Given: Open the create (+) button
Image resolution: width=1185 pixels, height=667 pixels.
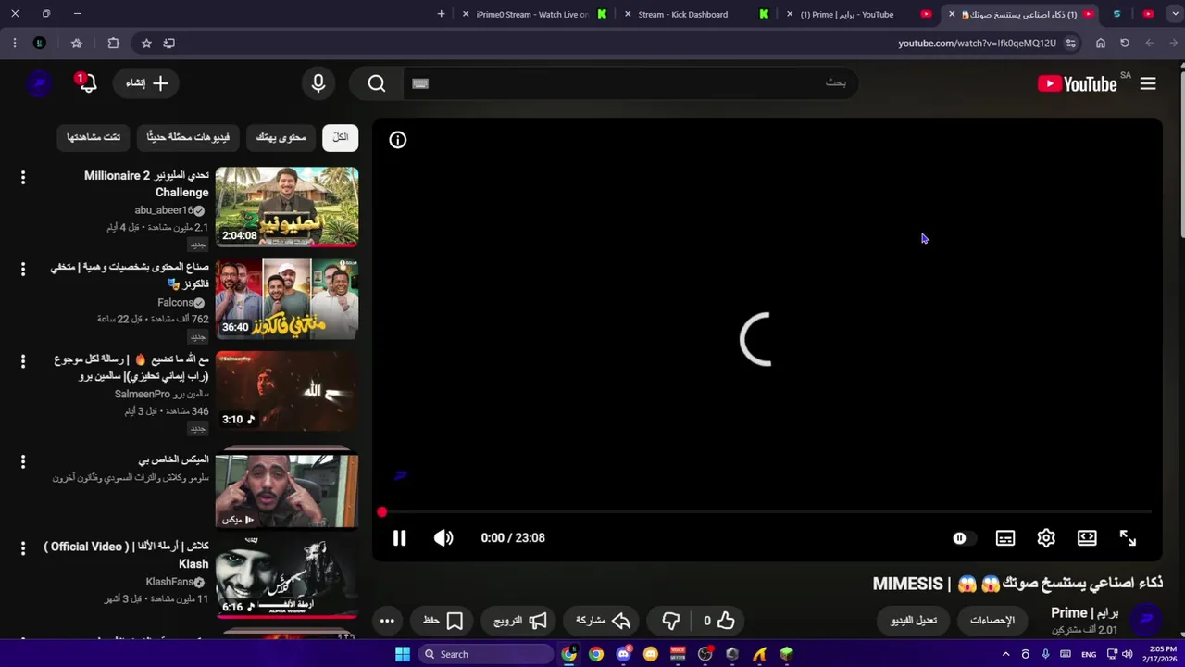Looking at the screenshot, I should [147, 83].
